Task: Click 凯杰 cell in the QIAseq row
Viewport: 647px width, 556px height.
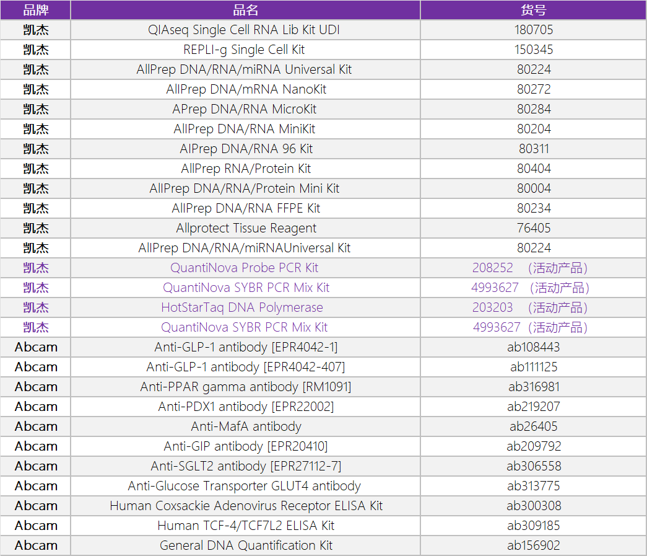Action: click(35, 30)
